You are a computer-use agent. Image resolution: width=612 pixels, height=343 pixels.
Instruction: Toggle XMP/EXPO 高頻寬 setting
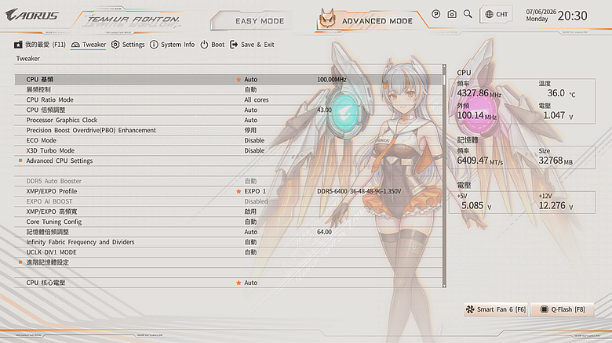coord(250,211)
